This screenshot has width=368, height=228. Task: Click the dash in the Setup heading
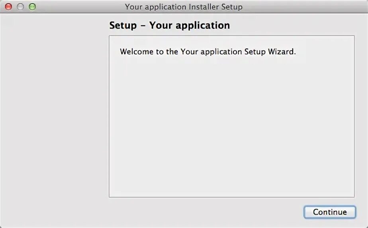coord(143,25)
